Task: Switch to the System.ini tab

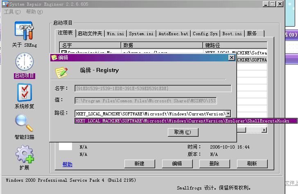Action: pos(141,34)
